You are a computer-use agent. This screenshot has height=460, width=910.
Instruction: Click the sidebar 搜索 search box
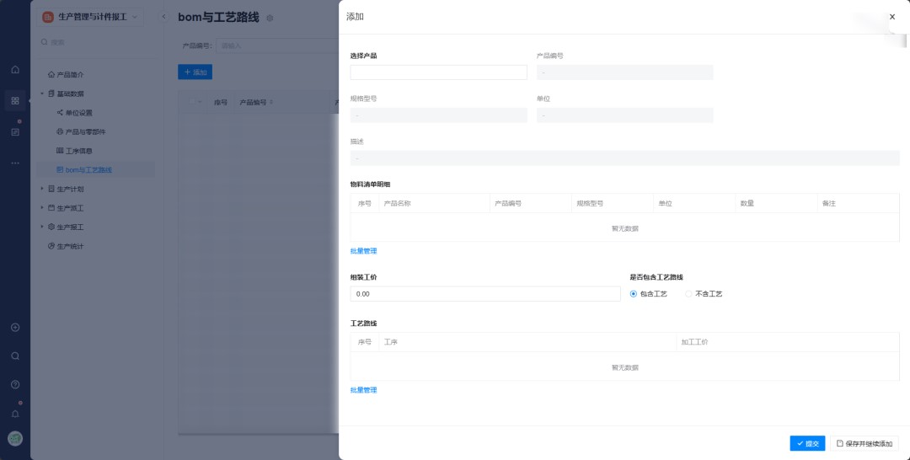[x=97, y=42]
